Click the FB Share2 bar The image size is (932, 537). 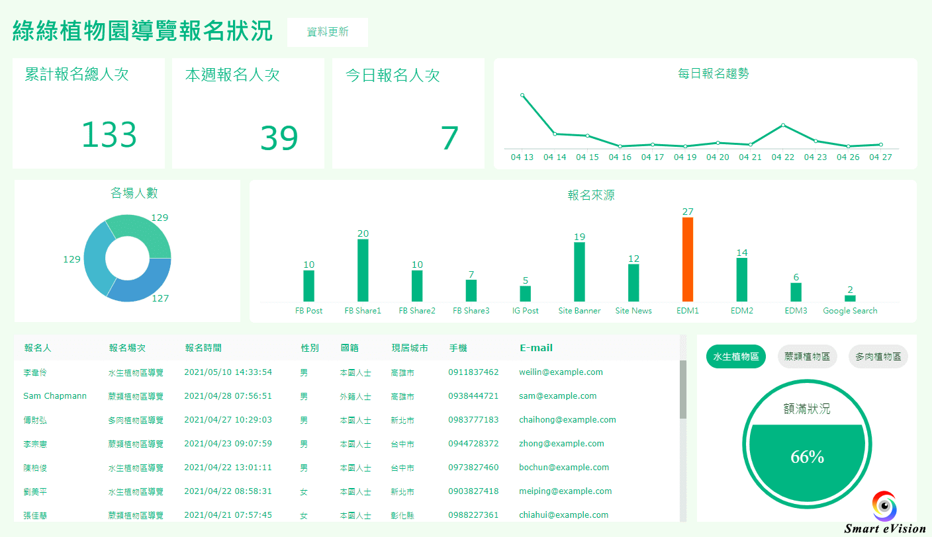[x=417, y=286]
